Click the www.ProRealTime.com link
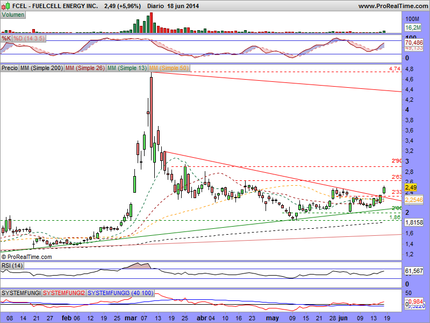This screenshot has width=430, height=323. [393, 6]
